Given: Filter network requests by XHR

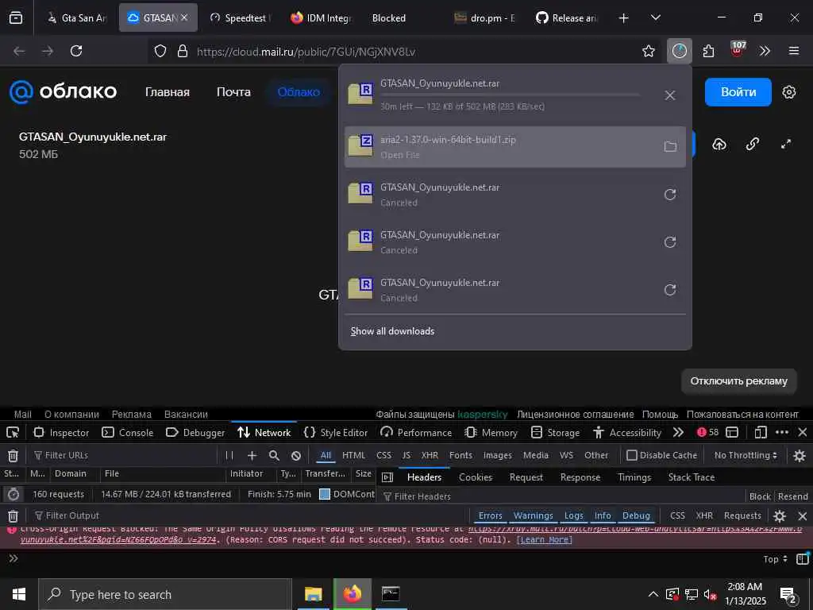Looking at the screenshot, I should tap(430, 455).
